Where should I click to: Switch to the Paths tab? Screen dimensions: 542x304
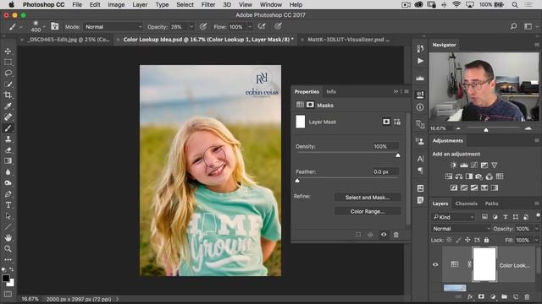coord(491,204)
